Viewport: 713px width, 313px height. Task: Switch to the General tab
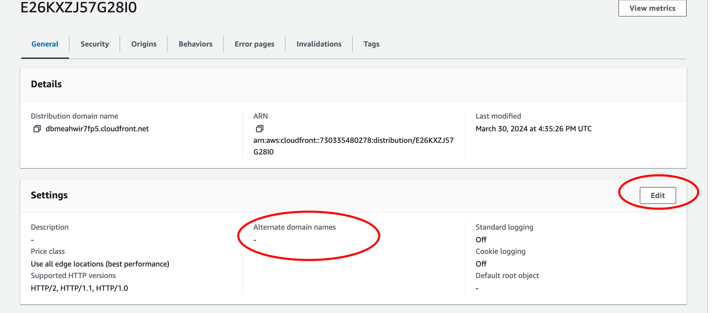coord(45,44)
